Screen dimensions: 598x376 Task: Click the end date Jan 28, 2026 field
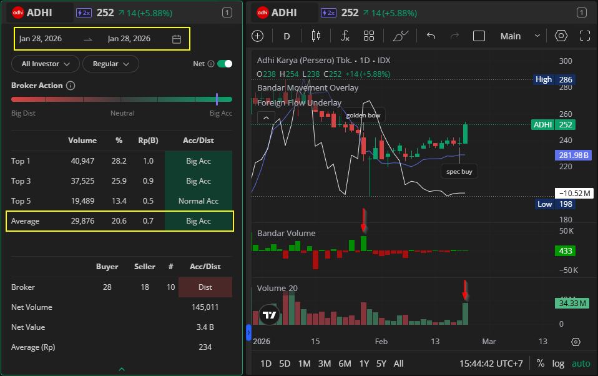tap(129, 39)
